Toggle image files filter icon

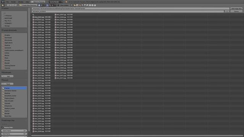[x=82, y=5]
